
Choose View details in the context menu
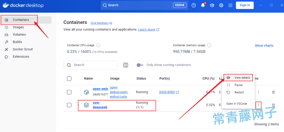coord(238,78)
